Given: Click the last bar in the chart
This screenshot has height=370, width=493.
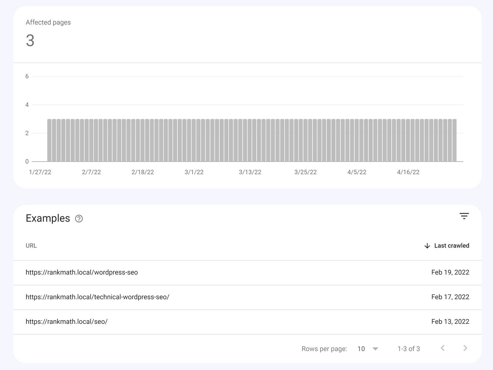Looking at the screenshot, I should (x=454, y=140).
